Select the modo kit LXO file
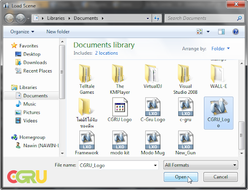Screen dimensions: 248x190 coord(120,143)
